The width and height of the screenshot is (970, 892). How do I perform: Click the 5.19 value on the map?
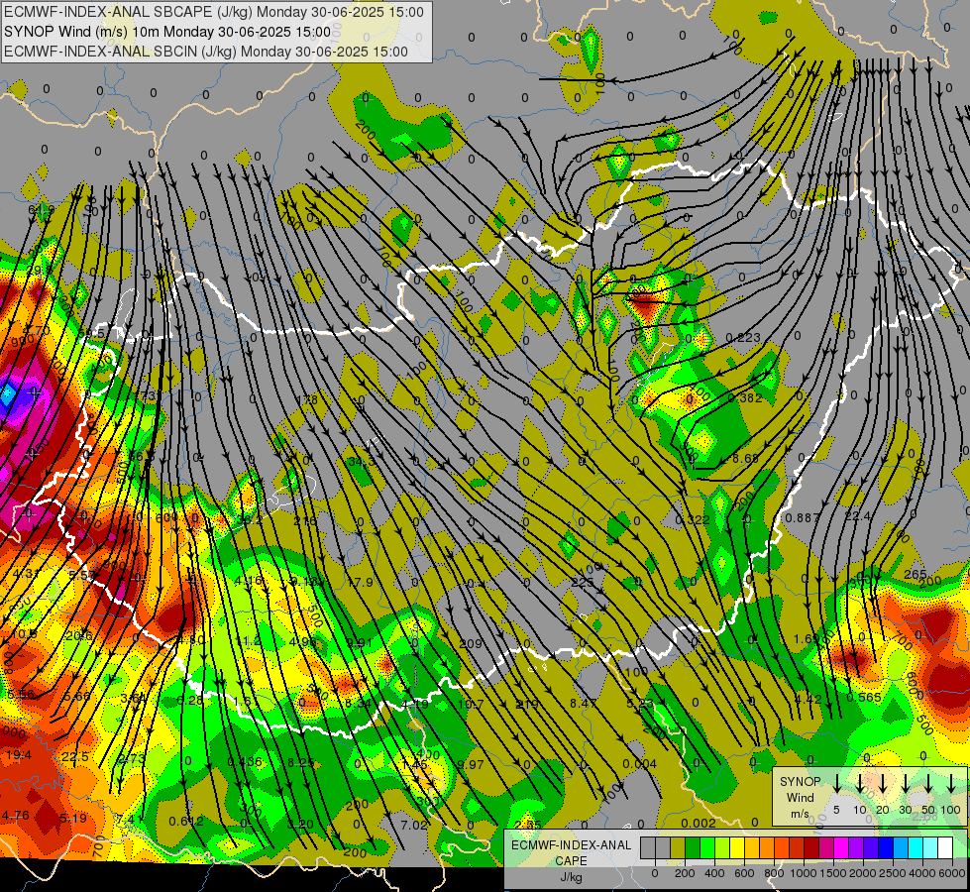point(73,818)
